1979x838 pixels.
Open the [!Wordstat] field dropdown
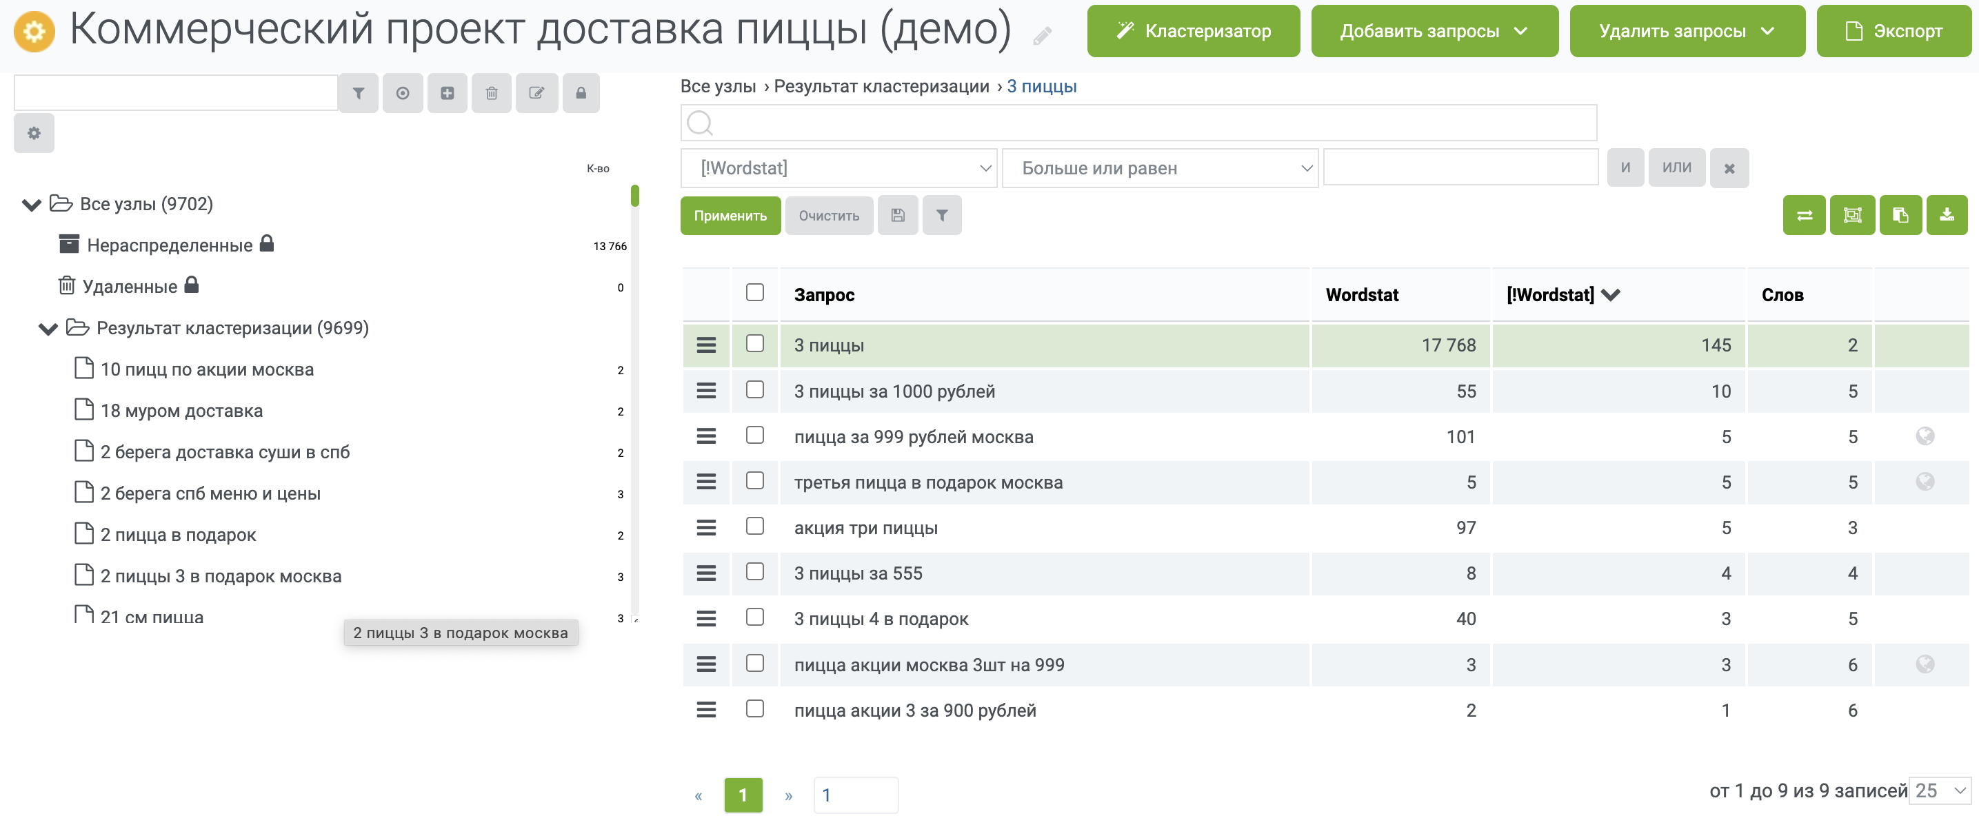(x=838, y=168)
